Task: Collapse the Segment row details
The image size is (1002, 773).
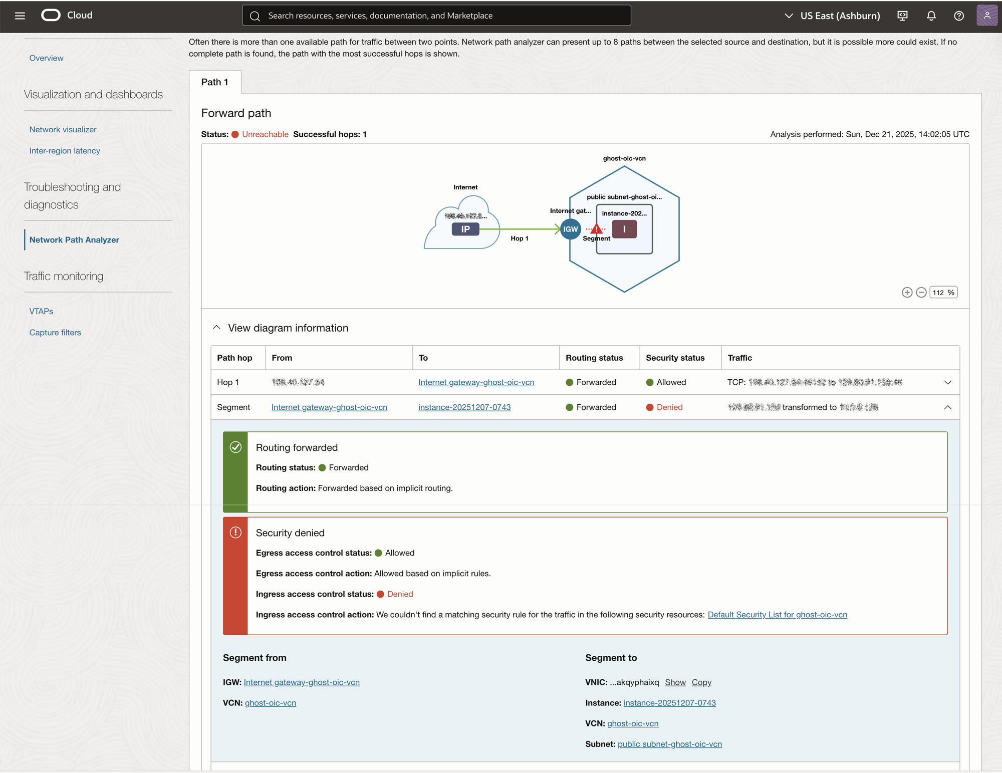Action: (x=947, y=407)
